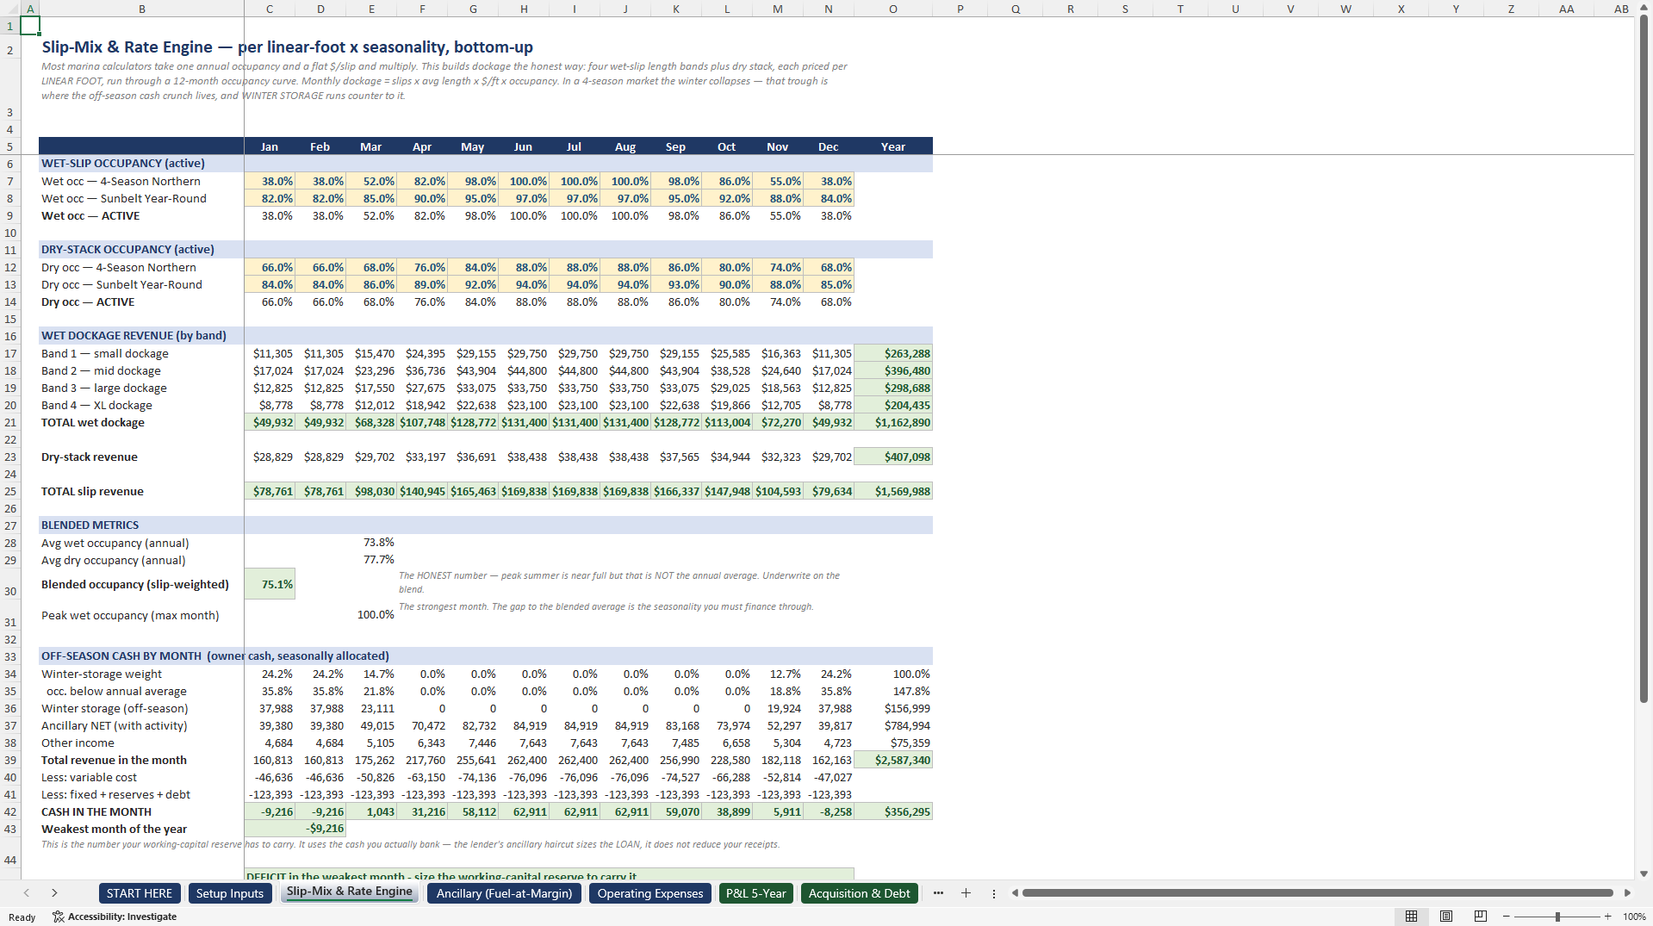
Task: Select cash in the month year $356,295
Action: tap(893, 811)
